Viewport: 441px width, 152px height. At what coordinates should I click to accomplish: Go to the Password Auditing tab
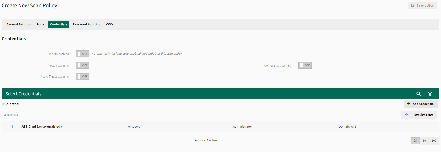pos(86,24)
